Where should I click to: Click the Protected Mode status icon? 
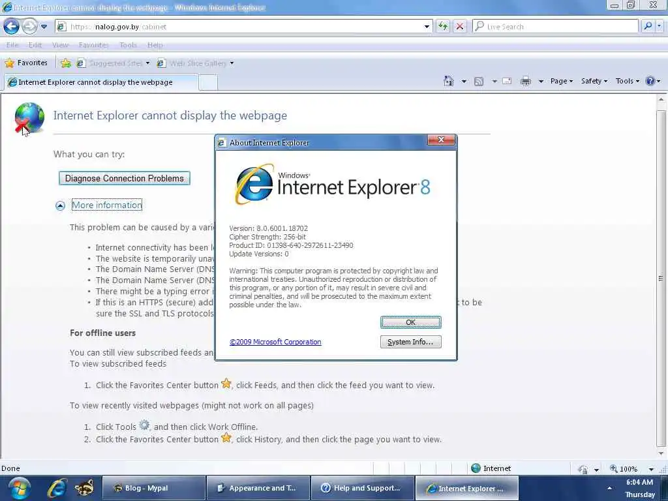(x=583, y=469)
